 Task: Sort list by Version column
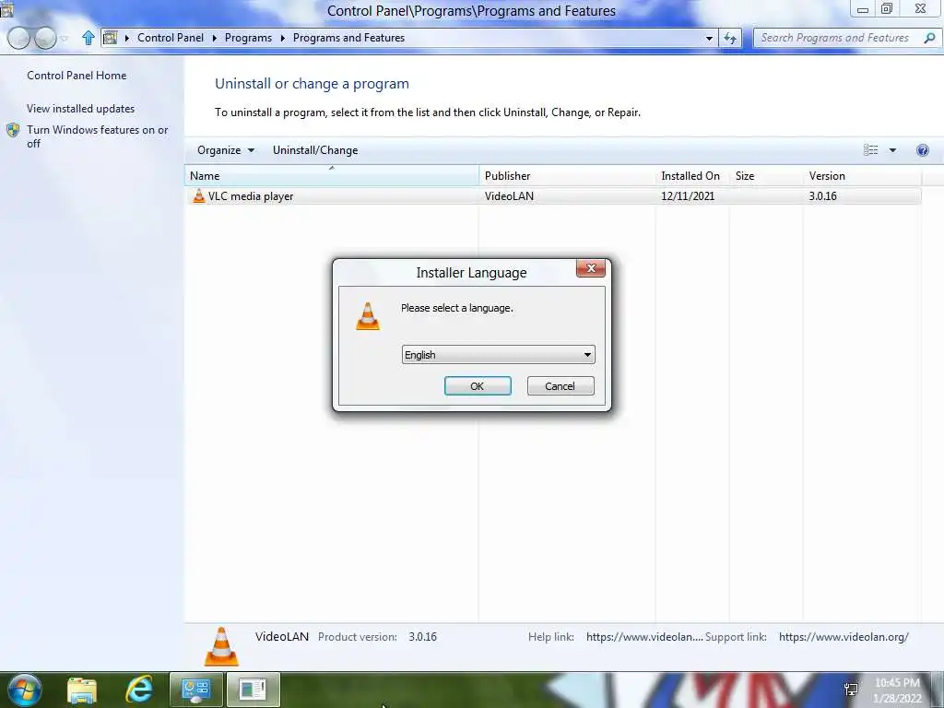point(862,176)
